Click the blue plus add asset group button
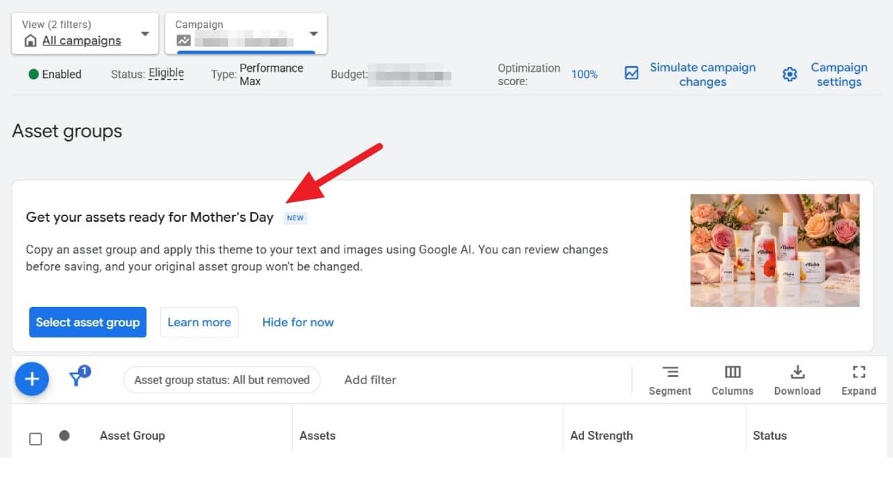 [31, 379]
